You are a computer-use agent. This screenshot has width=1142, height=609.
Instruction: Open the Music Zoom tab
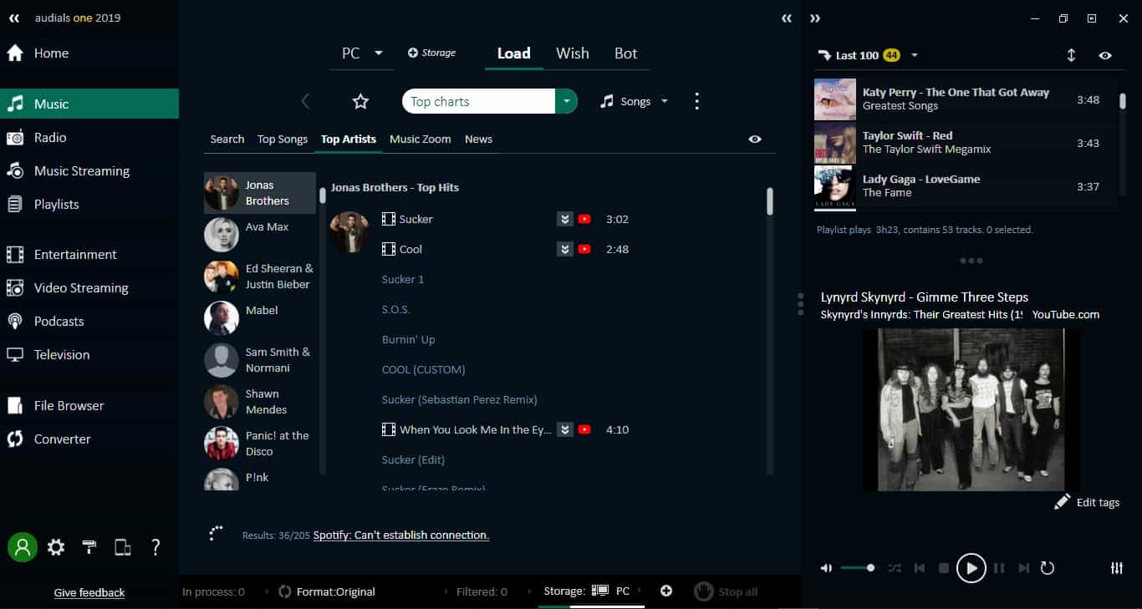pyautogui.click(x=421, y=140)
